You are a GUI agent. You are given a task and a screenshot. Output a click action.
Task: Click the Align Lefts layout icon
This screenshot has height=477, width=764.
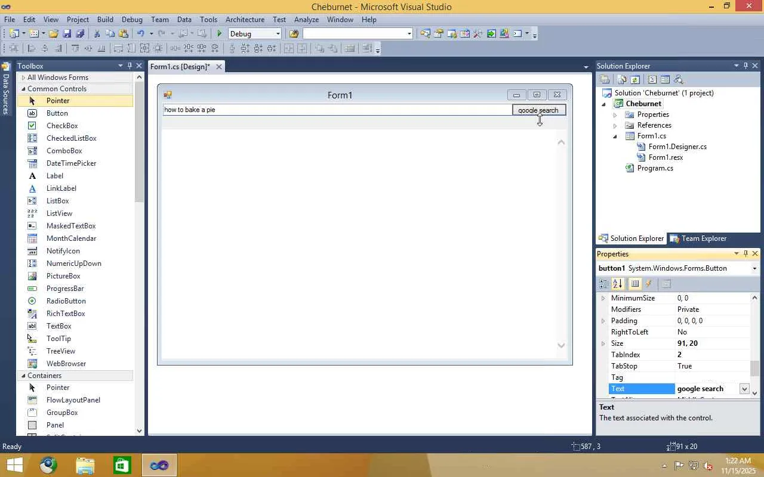pos(32,49)
